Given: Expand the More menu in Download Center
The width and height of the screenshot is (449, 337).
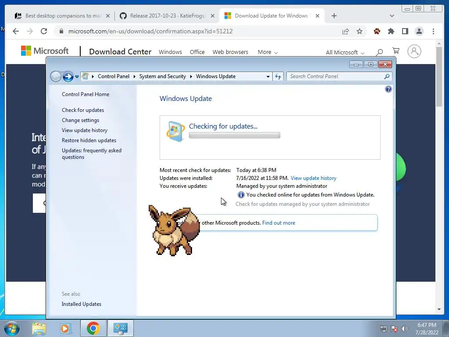Looking at the screenshot, I should [x=268, y=52].
